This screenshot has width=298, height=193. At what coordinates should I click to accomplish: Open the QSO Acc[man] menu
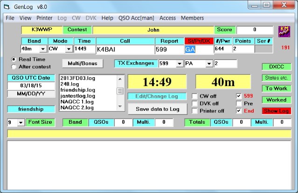click(x=136, y=18)
